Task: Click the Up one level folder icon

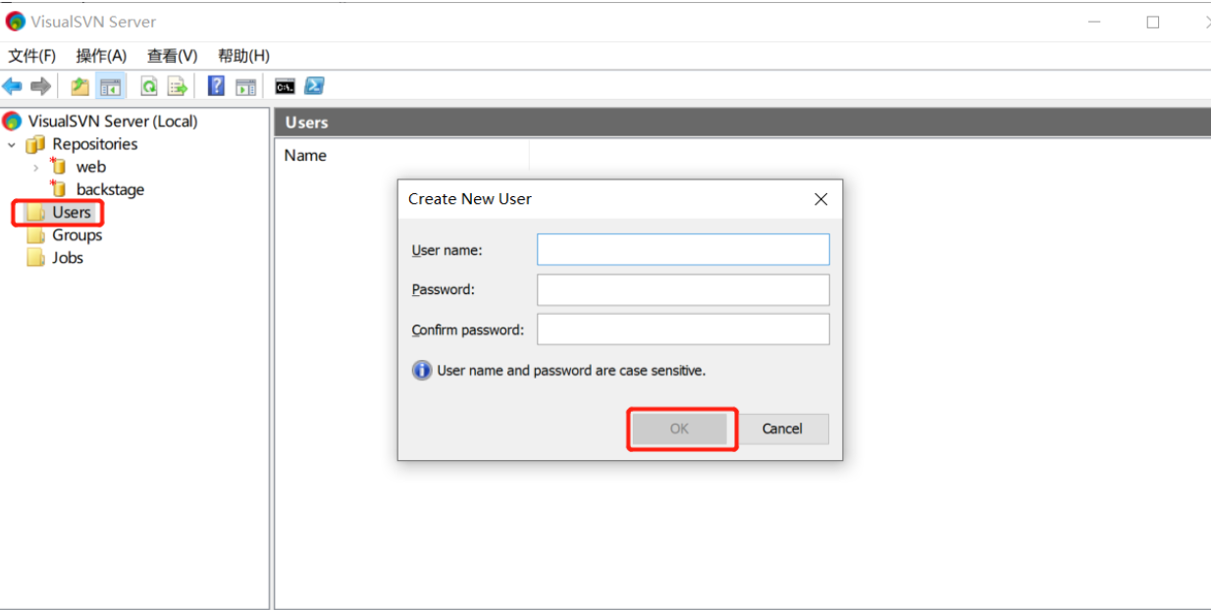Action: pyautogui.click(x=79, y=86)
